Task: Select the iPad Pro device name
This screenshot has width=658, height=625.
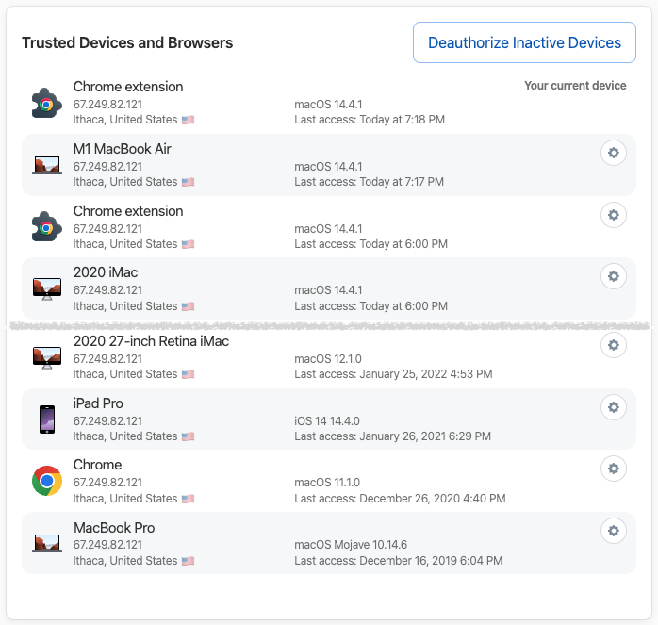Action: coord(98,403)
